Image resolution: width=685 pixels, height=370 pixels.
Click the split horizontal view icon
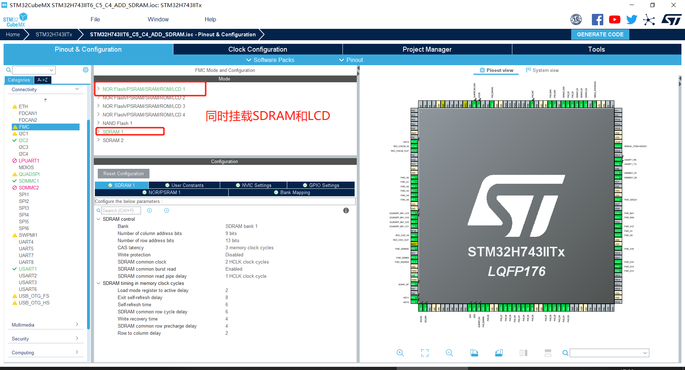tap(548, 353)
